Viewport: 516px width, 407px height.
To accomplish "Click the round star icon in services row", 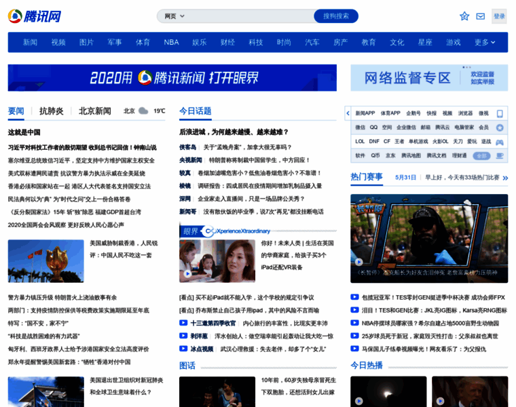I will coord(500,128).
